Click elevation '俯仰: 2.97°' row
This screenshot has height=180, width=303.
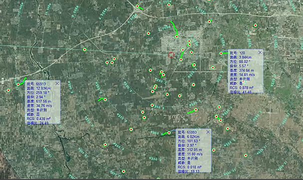coord(187,145)
